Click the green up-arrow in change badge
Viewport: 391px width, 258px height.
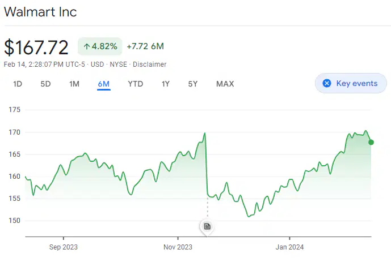click(x=86, y=46)
